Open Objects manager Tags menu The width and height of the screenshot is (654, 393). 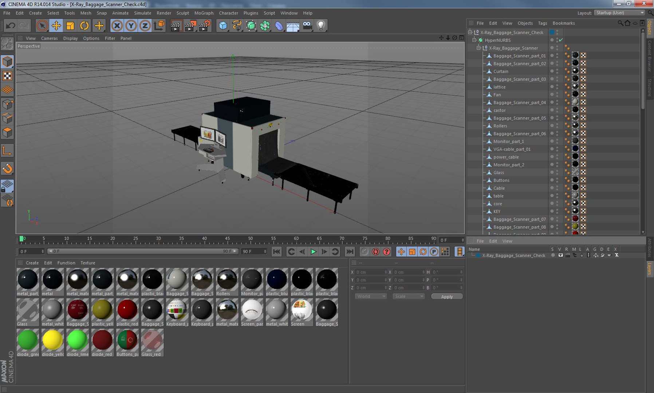pos(542,23)
